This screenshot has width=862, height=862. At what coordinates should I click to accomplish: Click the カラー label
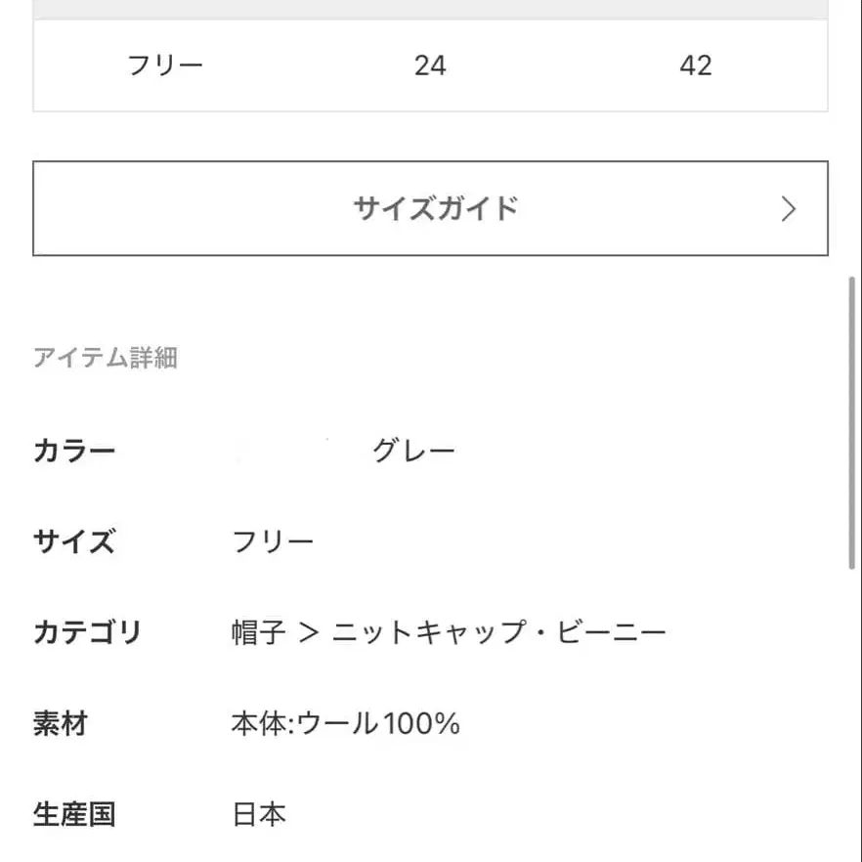(x=74, y=451)
